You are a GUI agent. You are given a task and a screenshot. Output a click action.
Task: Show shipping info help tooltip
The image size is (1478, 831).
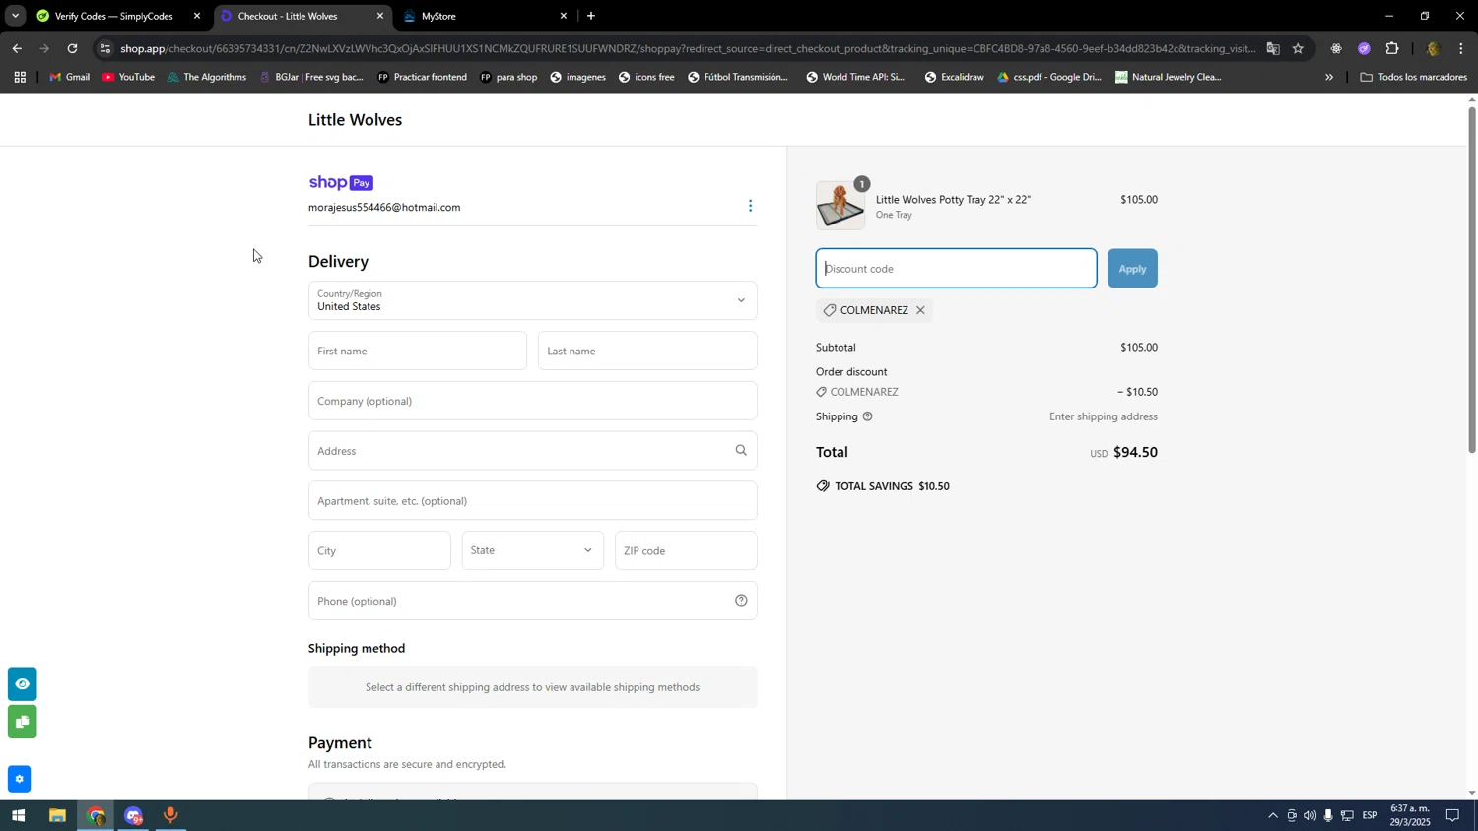868,416
